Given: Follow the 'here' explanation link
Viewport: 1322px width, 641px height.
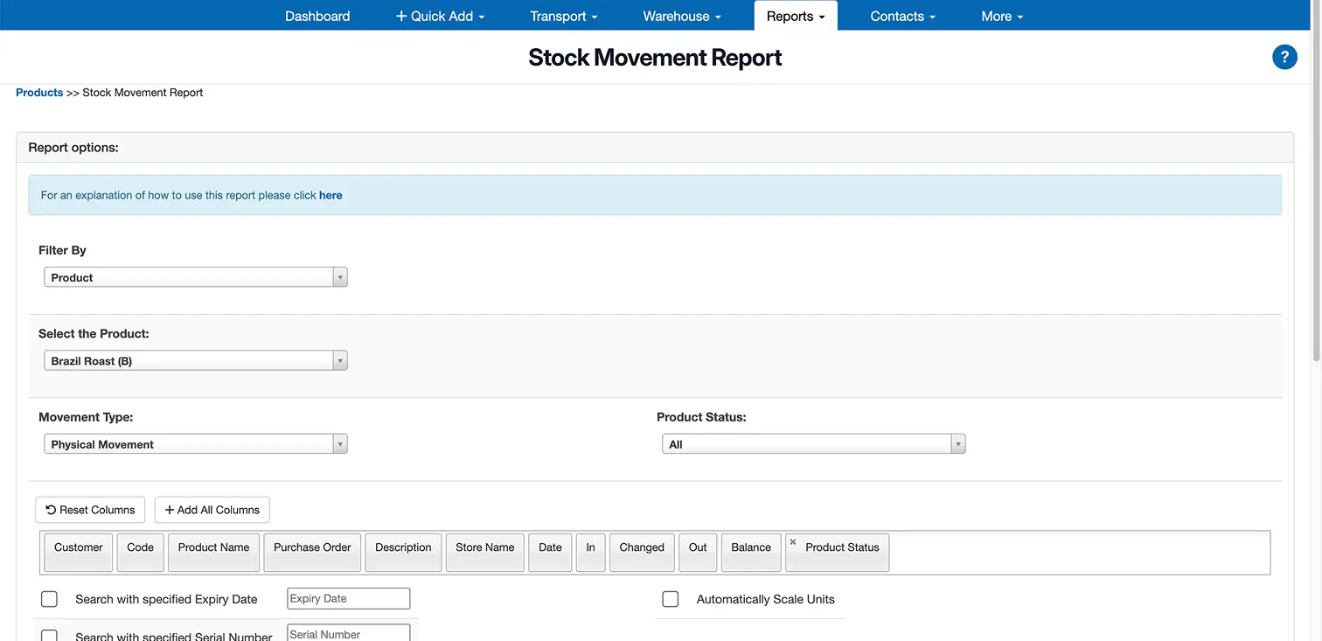Looking at the screenshot, I should pyautogui.click(x=330, y=195).
